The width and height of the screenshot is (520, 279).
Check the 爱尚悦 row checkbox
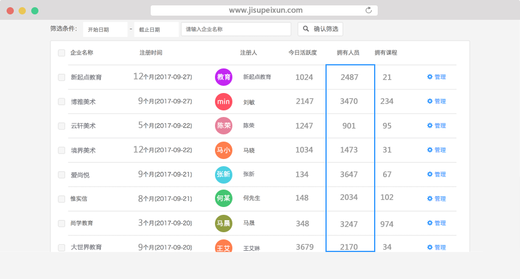point(61,175)
